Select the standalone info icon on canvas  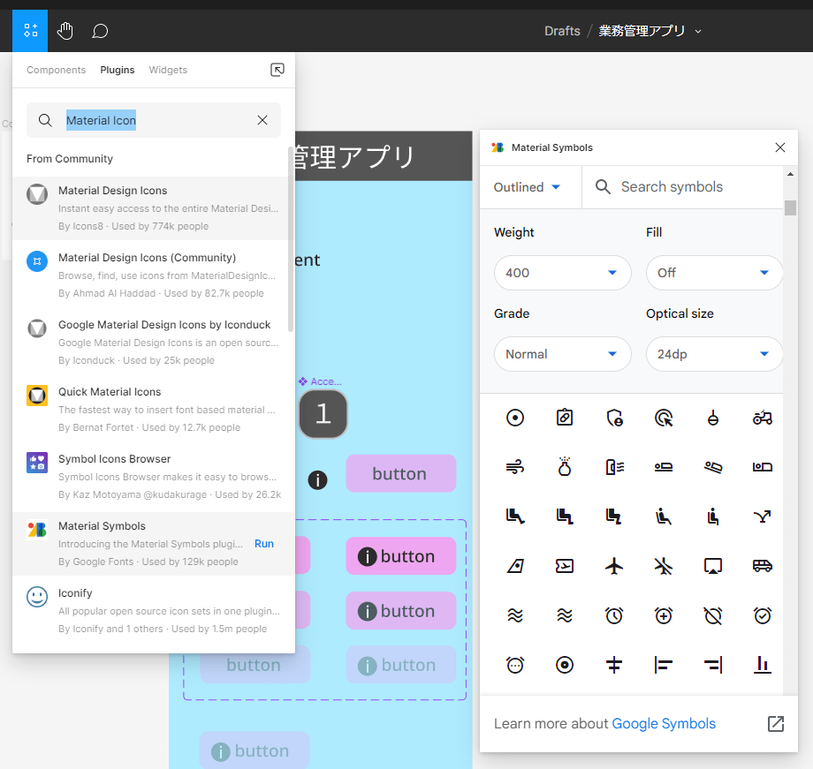coord(317,479)
